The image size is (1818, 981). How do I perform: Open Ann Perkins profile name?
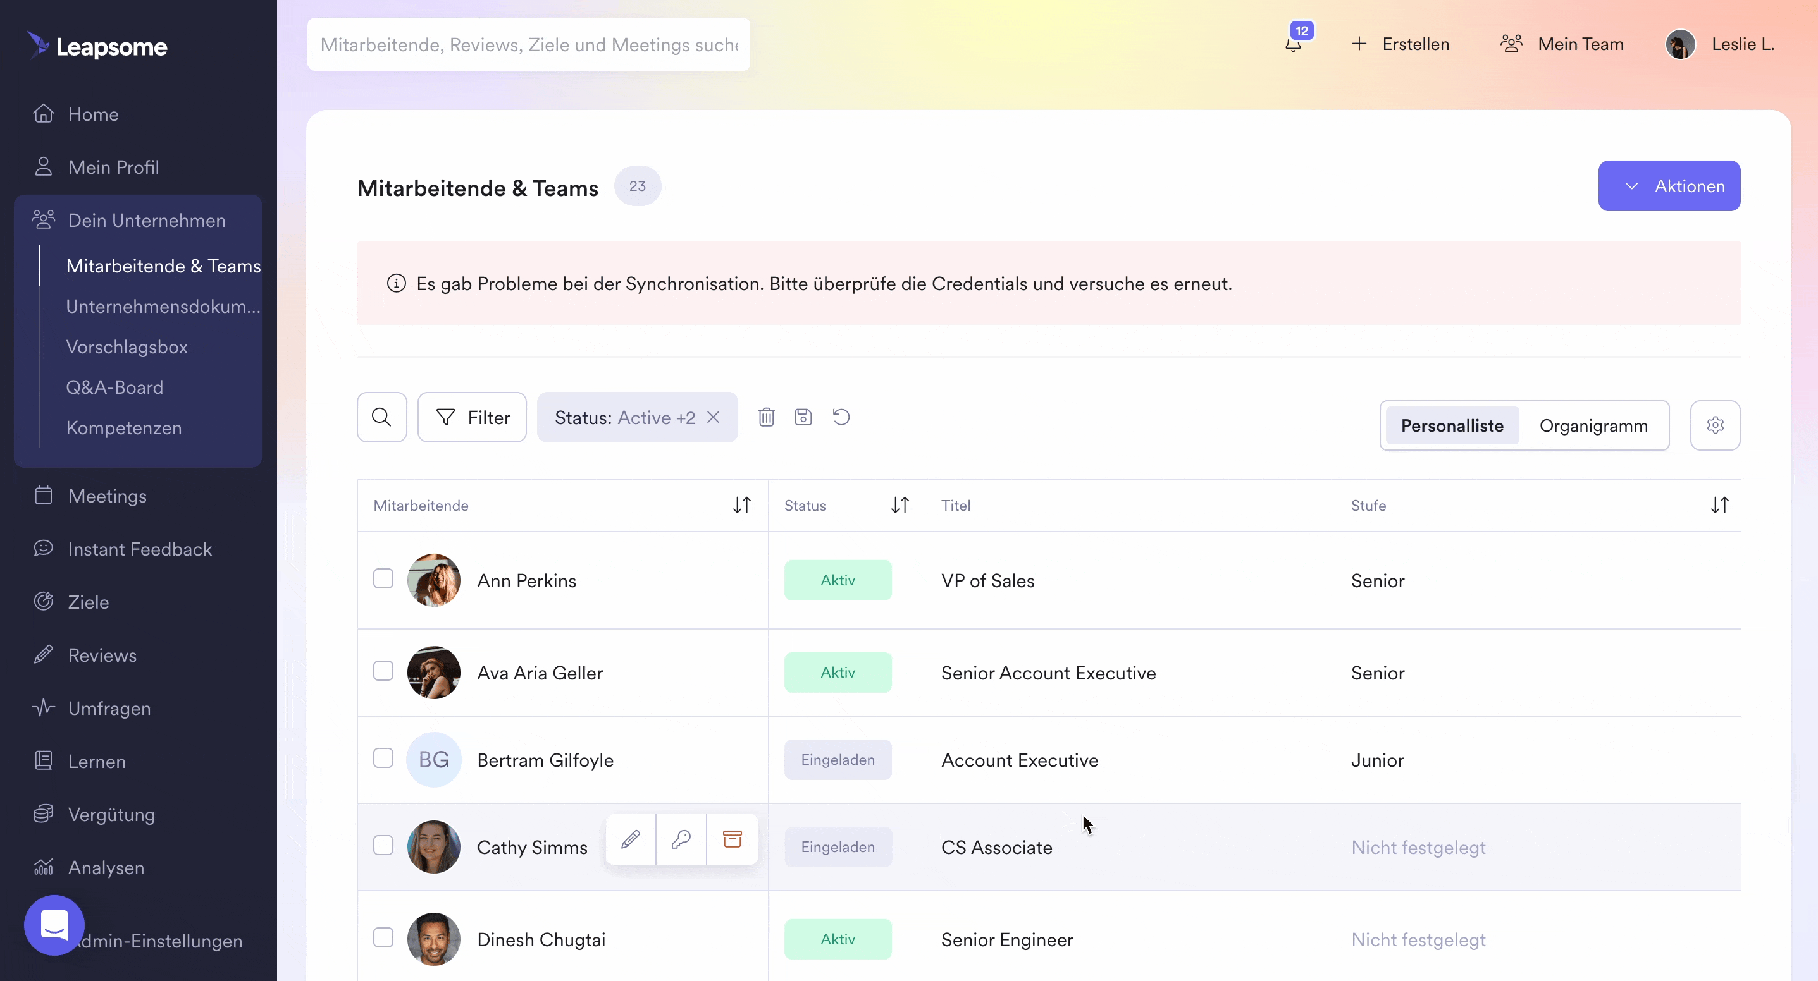click(526, 580)
